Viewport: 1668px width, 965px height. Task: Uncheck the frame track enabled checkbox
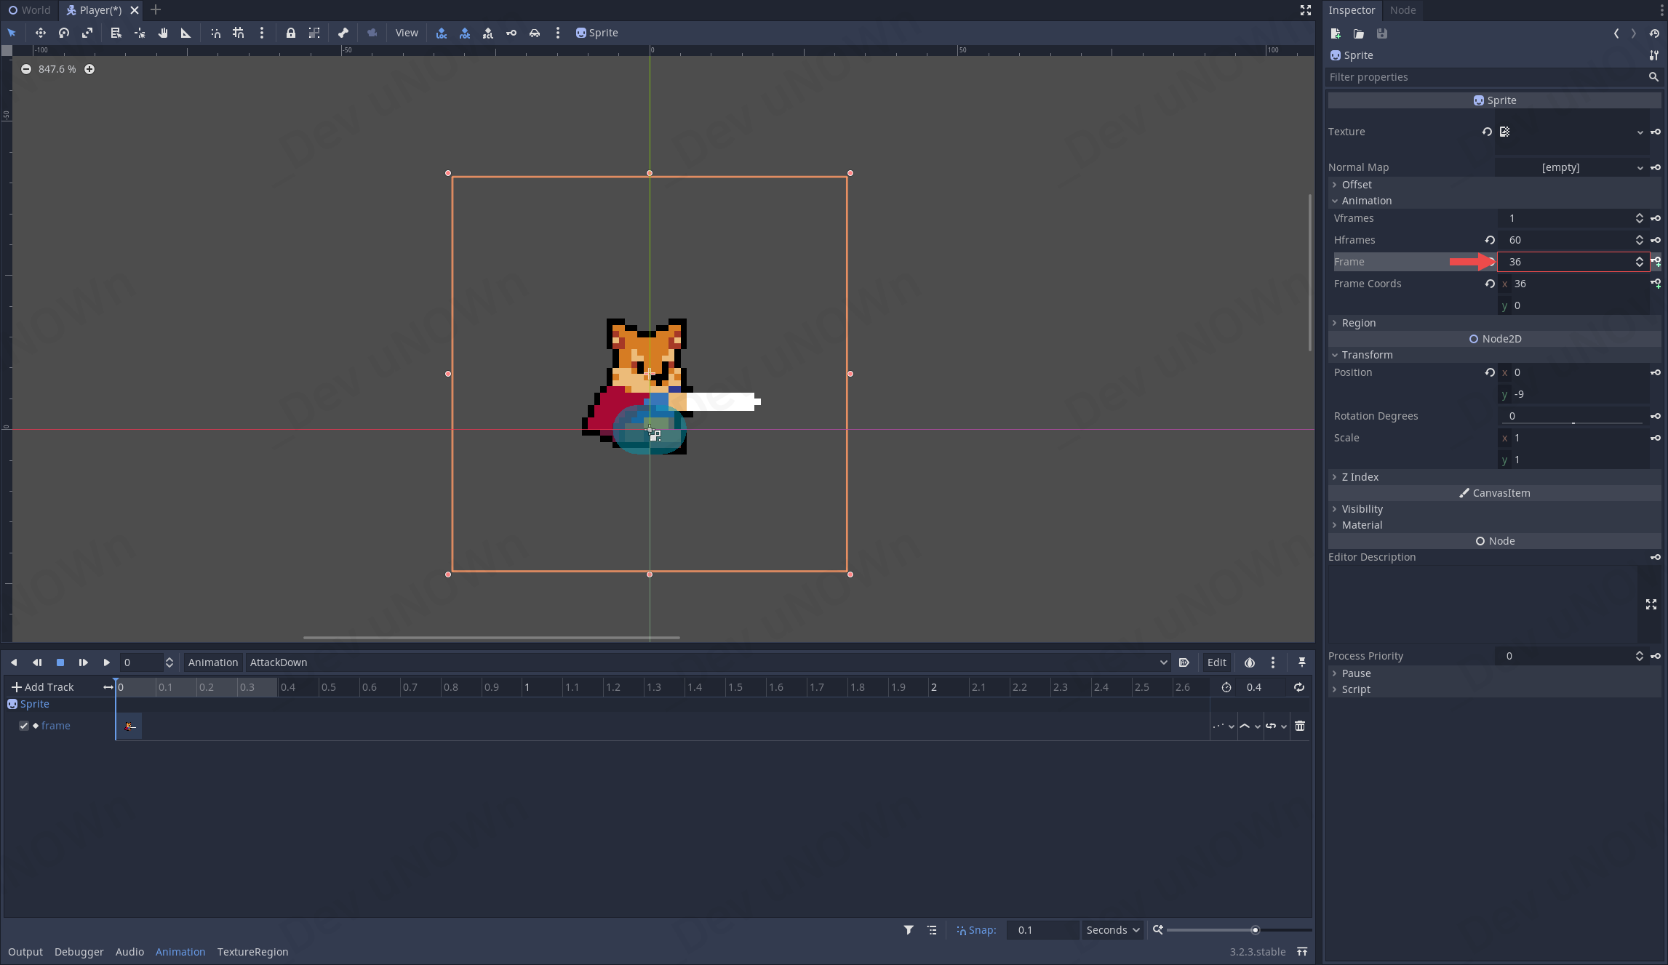24,726
